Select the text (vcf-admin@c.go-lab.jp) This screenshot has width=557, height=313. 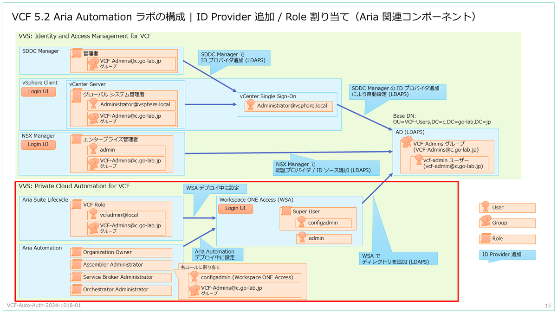(453, 166)
